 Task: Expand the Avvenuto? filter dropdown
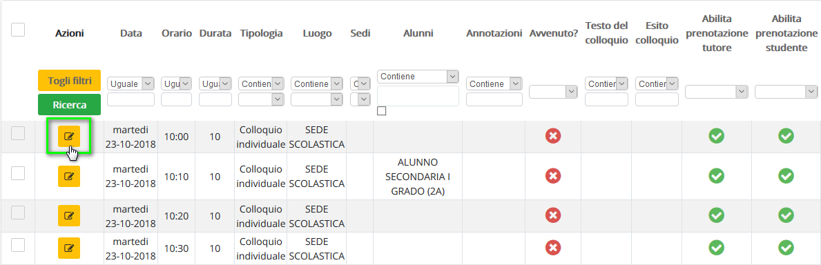pos(553,92)
